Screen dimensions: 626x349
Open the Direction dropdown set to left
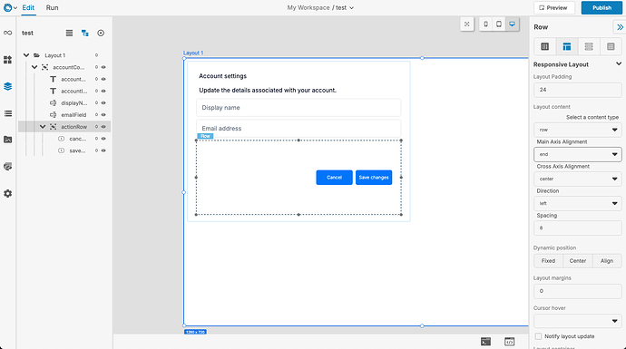(577, 203)
